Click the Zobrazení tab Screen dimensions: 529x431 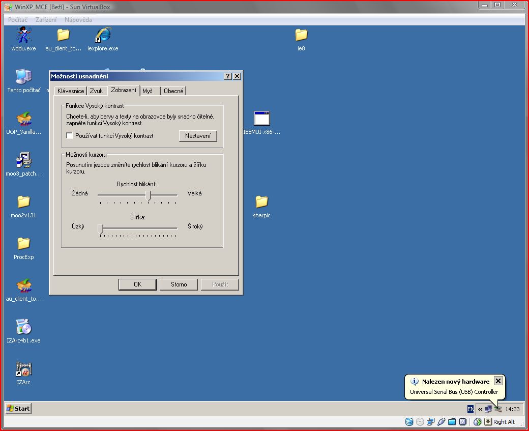tap(124, 90)
